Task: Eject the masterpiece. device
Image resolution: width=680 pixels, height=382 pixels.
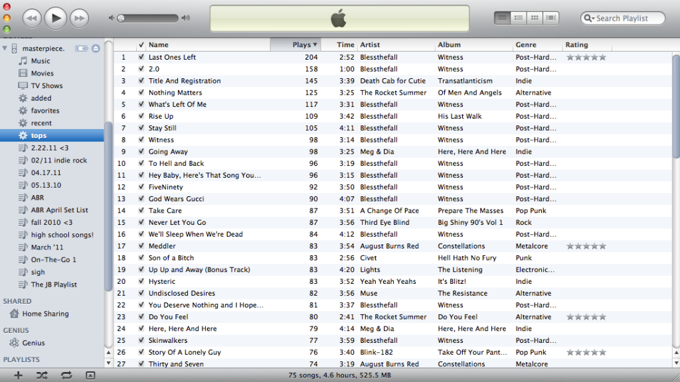Action: pos(96,48)
